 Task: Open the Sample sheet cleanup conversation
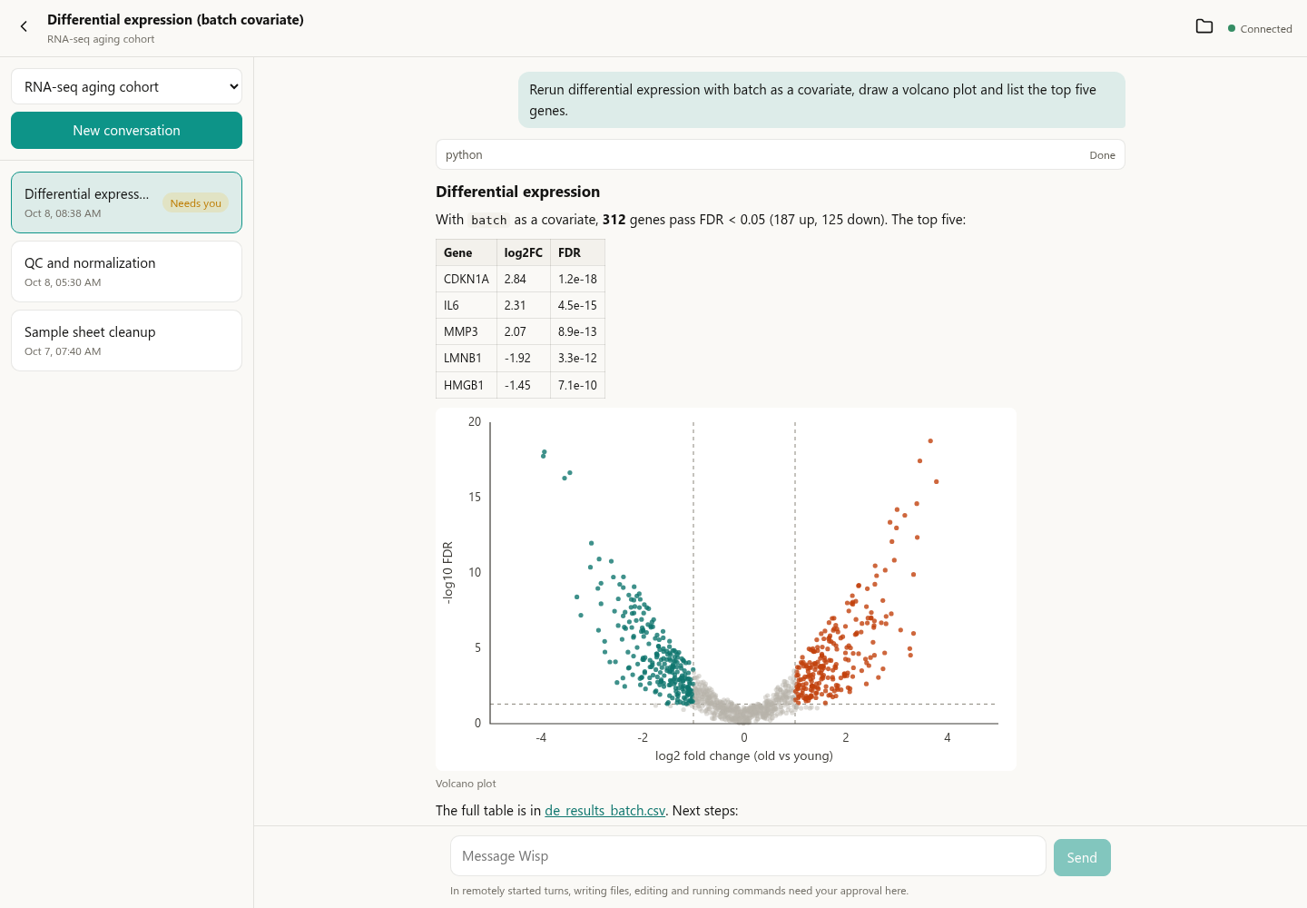point(126,340)
